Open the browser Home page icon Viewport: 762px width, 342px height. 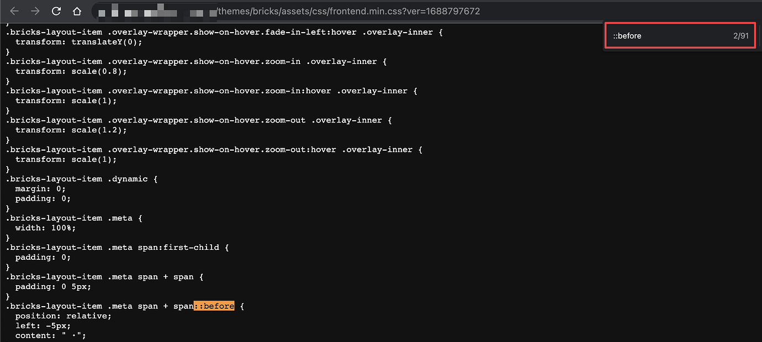[x=77, y=10]
